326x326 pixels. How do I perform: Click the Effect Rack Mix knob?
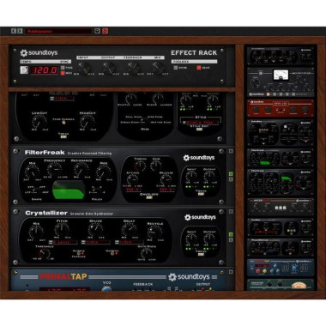pyautogui.click(x=158, y=68)
